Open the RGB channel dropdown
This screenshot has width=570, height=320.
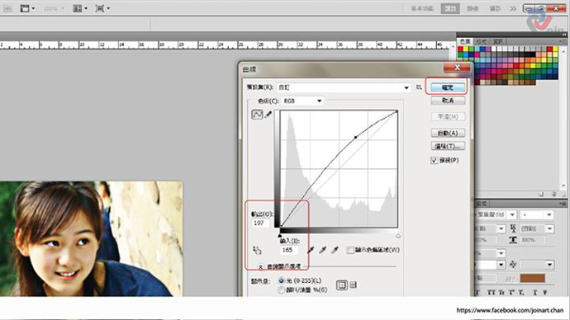pos(302,101)
